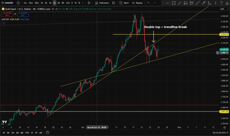Select the rectangle drawing tool

[x=174, y=3]
